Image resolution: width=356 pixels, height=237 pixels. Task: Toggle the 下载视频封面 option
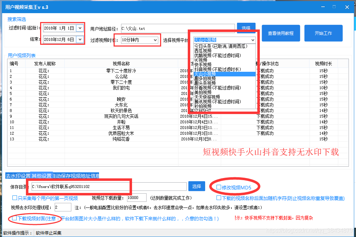coord(14,218)
